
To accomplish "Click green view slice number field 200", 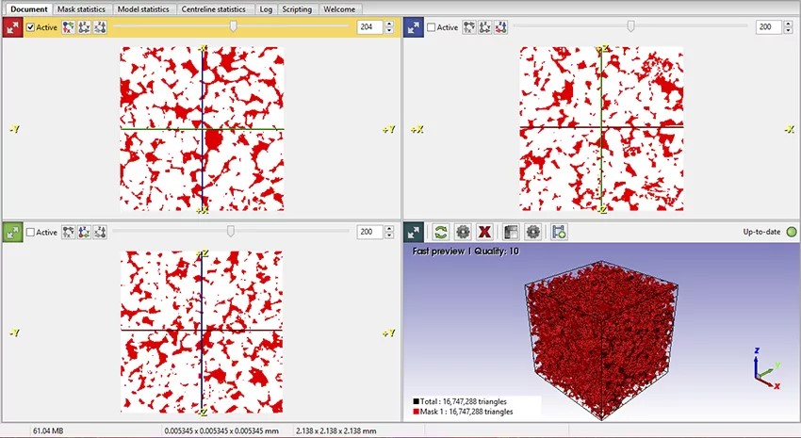I will pos(369,233).
